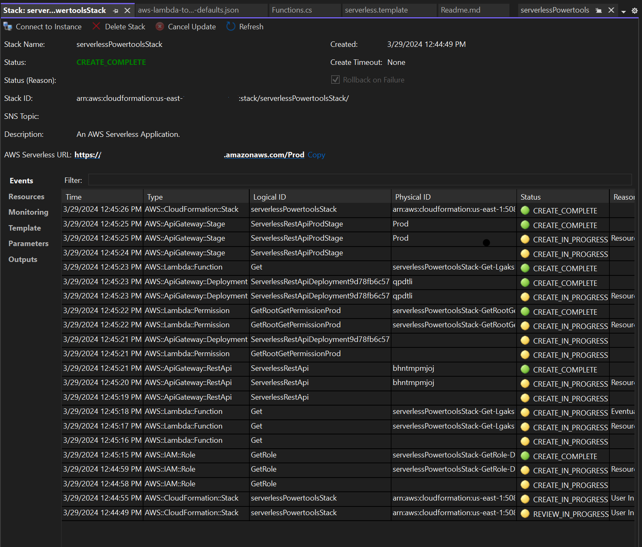The width and height of the screenshot is (642, 547).
Task: Click the blue Refresh icon
Action: [230, 26]
